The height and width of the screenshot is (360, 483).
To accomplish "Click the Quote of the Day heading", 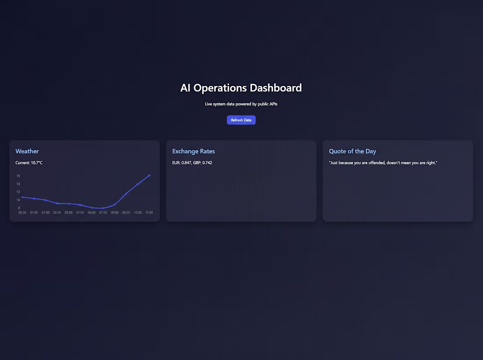I will click(x=353, y=151).
